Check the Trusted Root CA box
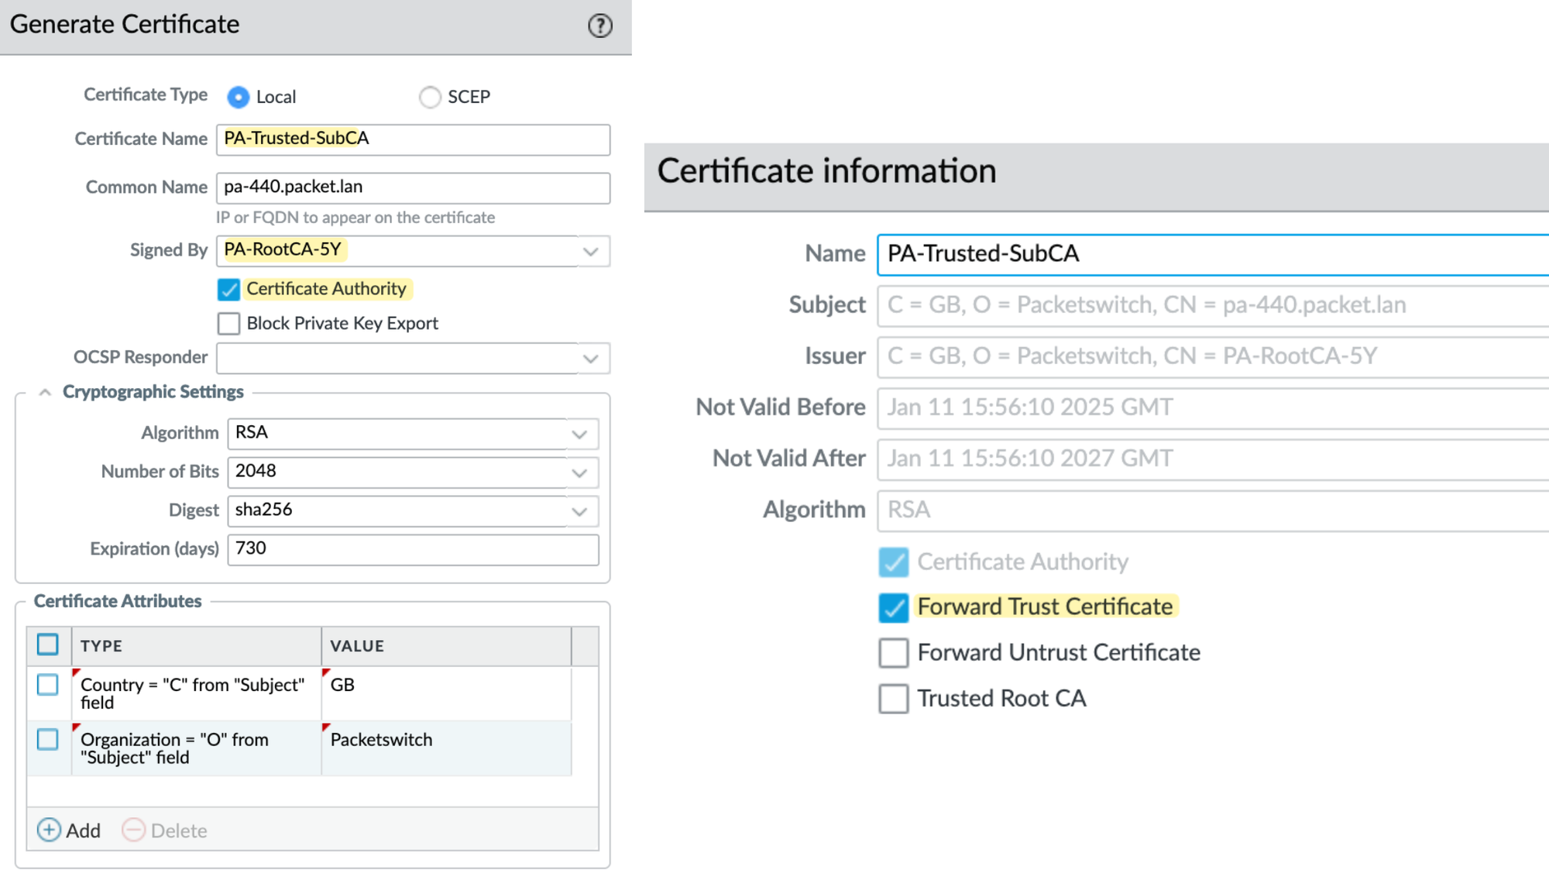This screenshot has width=1549, height=873. (x=893, y=699)
